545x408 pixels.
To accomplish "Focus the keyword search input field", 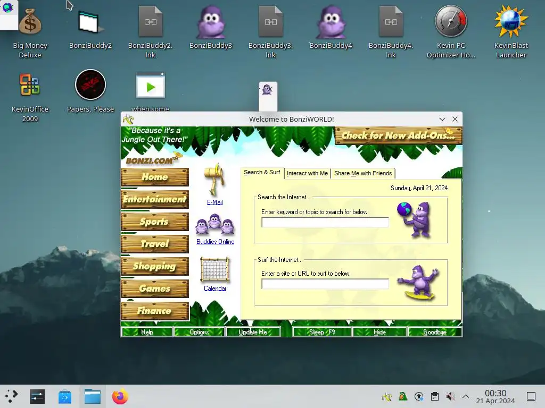I will coord(325,223).
